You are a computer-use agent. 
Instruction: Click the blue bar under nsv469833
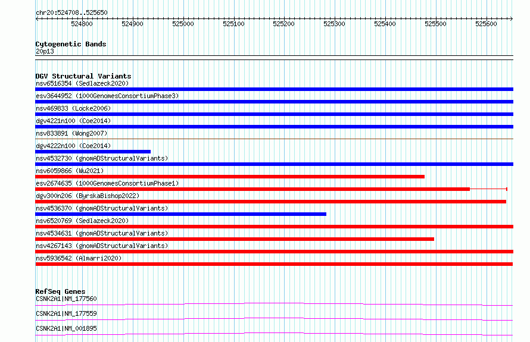coord(274,114)
